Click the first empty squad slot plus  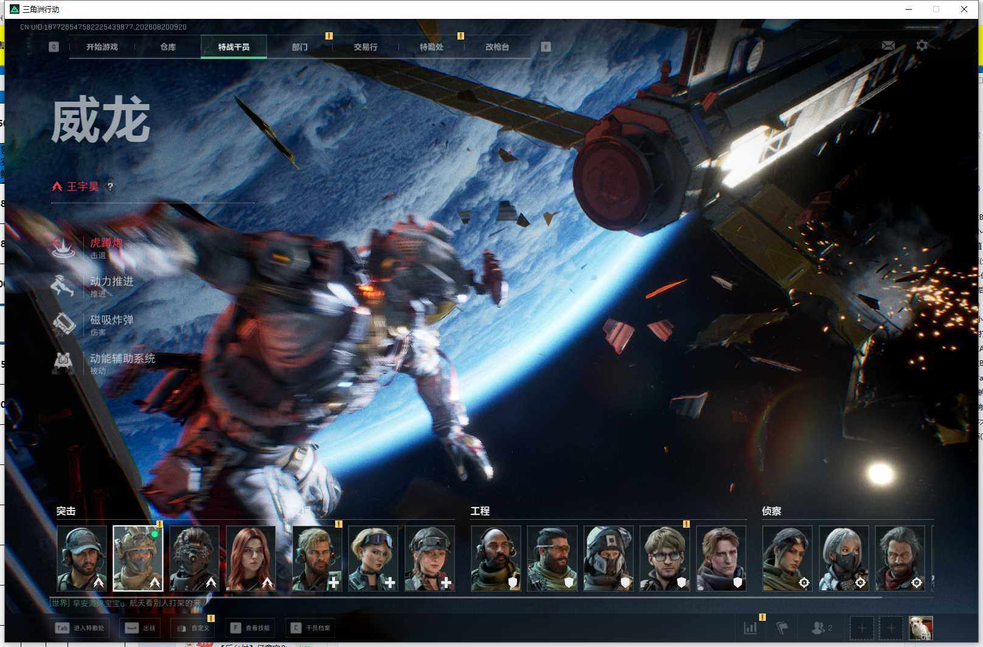coord(861,628)
